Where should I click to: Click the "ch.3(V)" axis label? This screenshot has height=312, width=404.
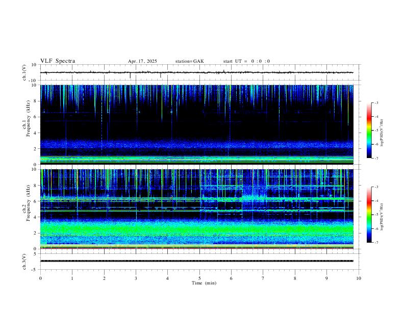[24, 262]
